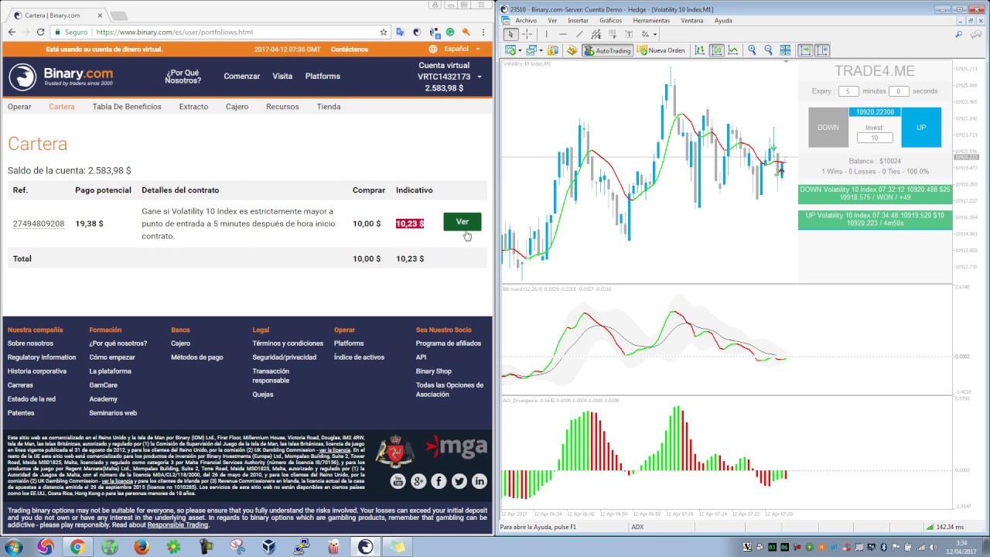Edit the Expiry seconds field
Screen dimensions: 990x557
tap(898, 91)
